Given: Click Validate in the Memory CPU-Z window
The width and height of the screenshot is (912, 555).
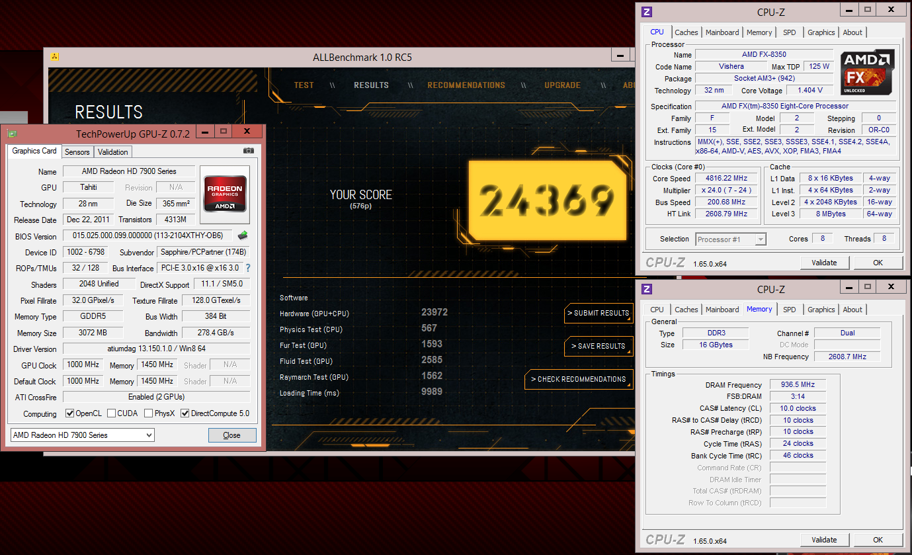Looking at the screenshot, I should (x=824, y=540).
